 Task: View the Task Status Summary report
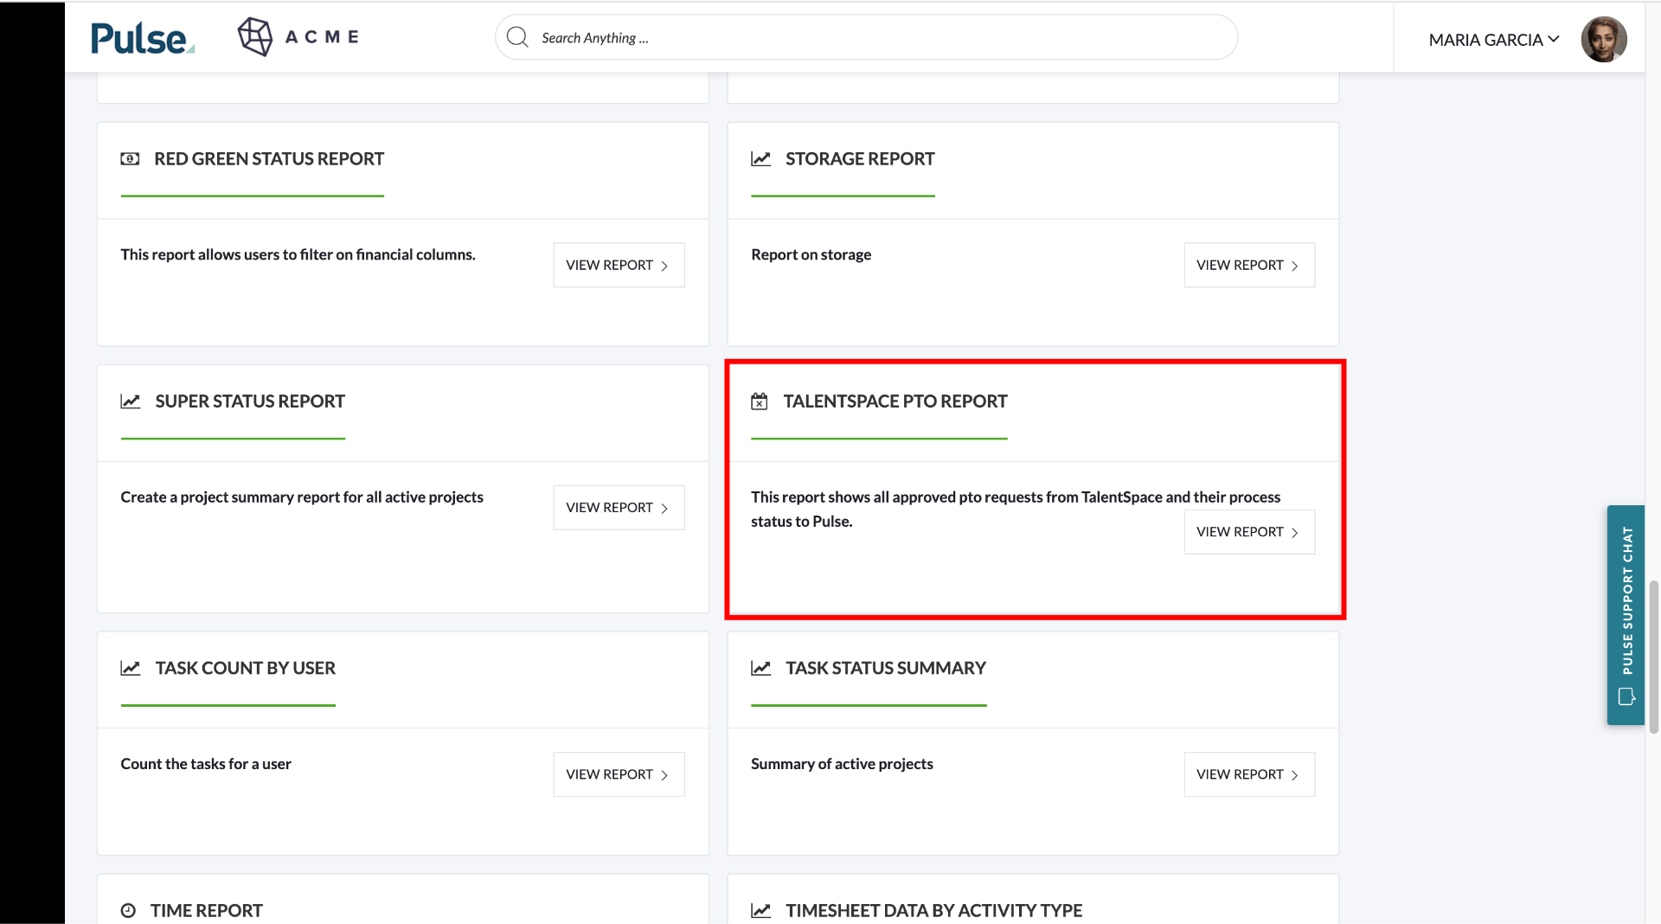pos(1249,774)
